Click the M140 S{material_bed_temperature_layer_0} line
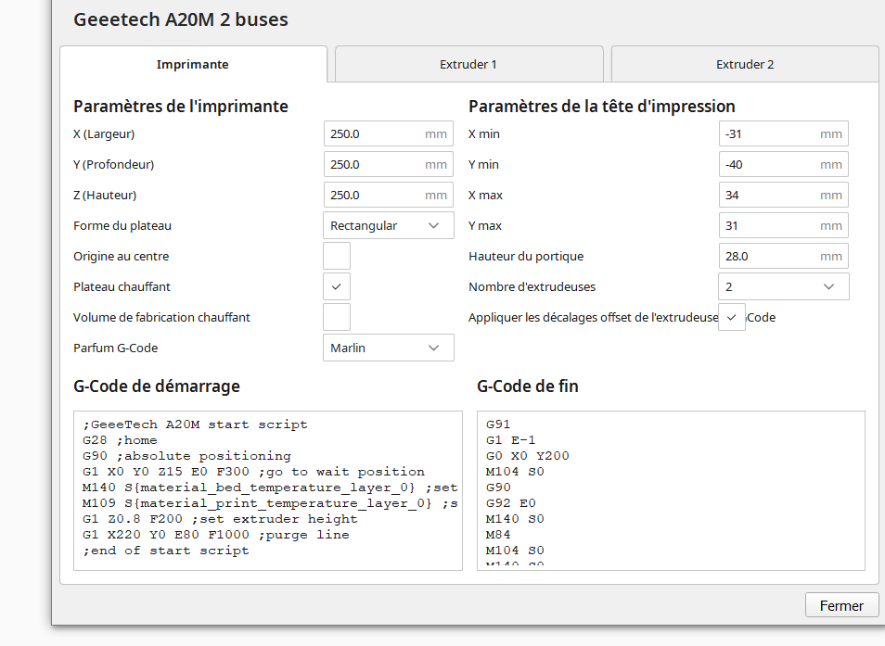Image resolution: width=885 pixels, height=646 pixels. pyautogui.click(x=270, y=488)
